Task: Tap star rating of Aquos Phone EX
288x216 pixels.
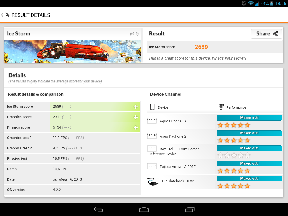Action: tap(234, 125)
